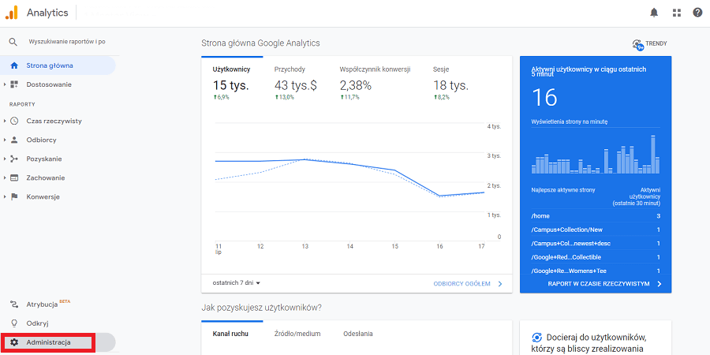Open the help question mark icon
The image size is (710, 355).
[x=698, y=13]
